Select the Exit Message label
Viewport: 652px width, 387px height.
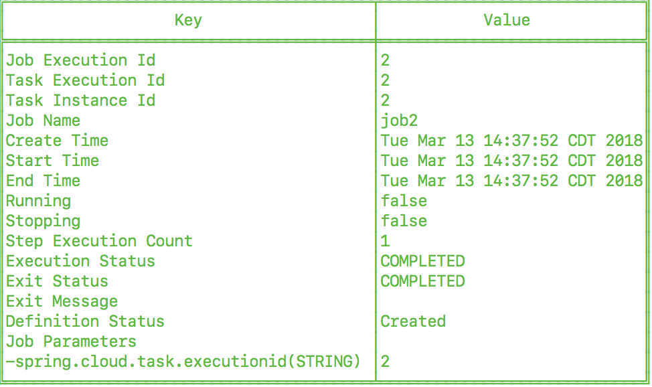pyautogui.click(x=62, y=301)
